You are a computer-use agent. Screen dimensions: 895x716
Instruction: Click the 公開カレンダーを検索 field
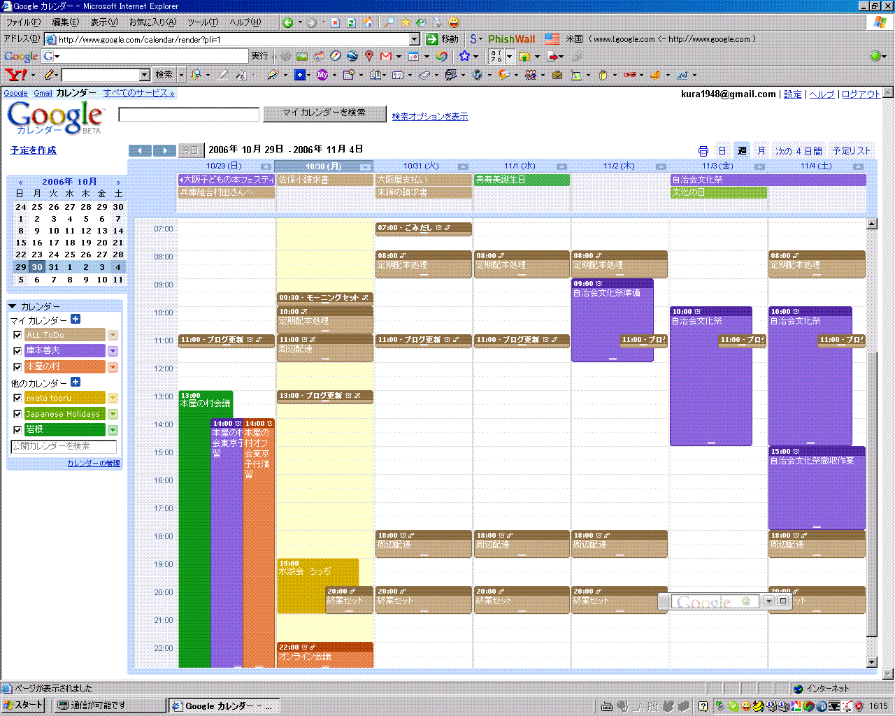coord(64,446)
